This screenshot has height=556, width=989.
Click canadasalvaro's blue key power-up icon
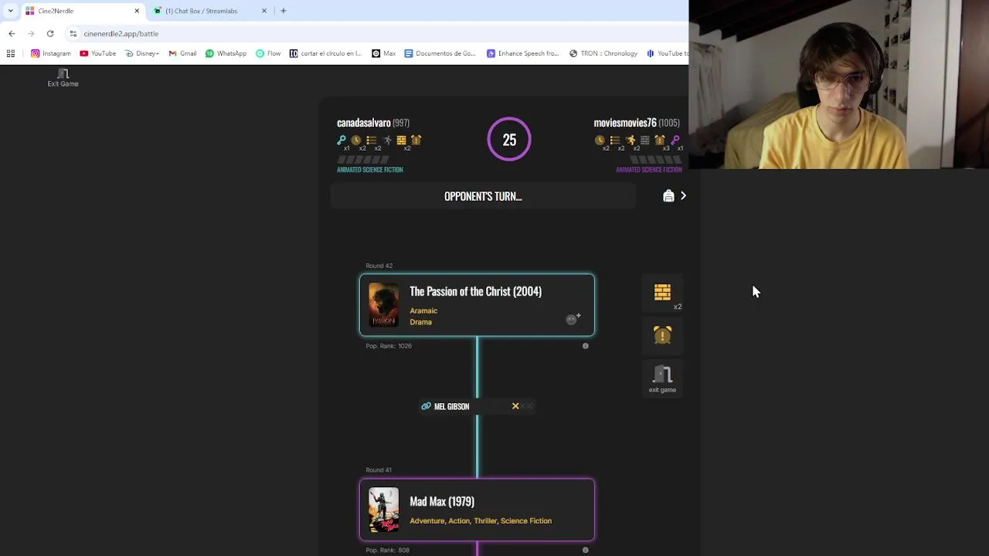click(342, 140)
